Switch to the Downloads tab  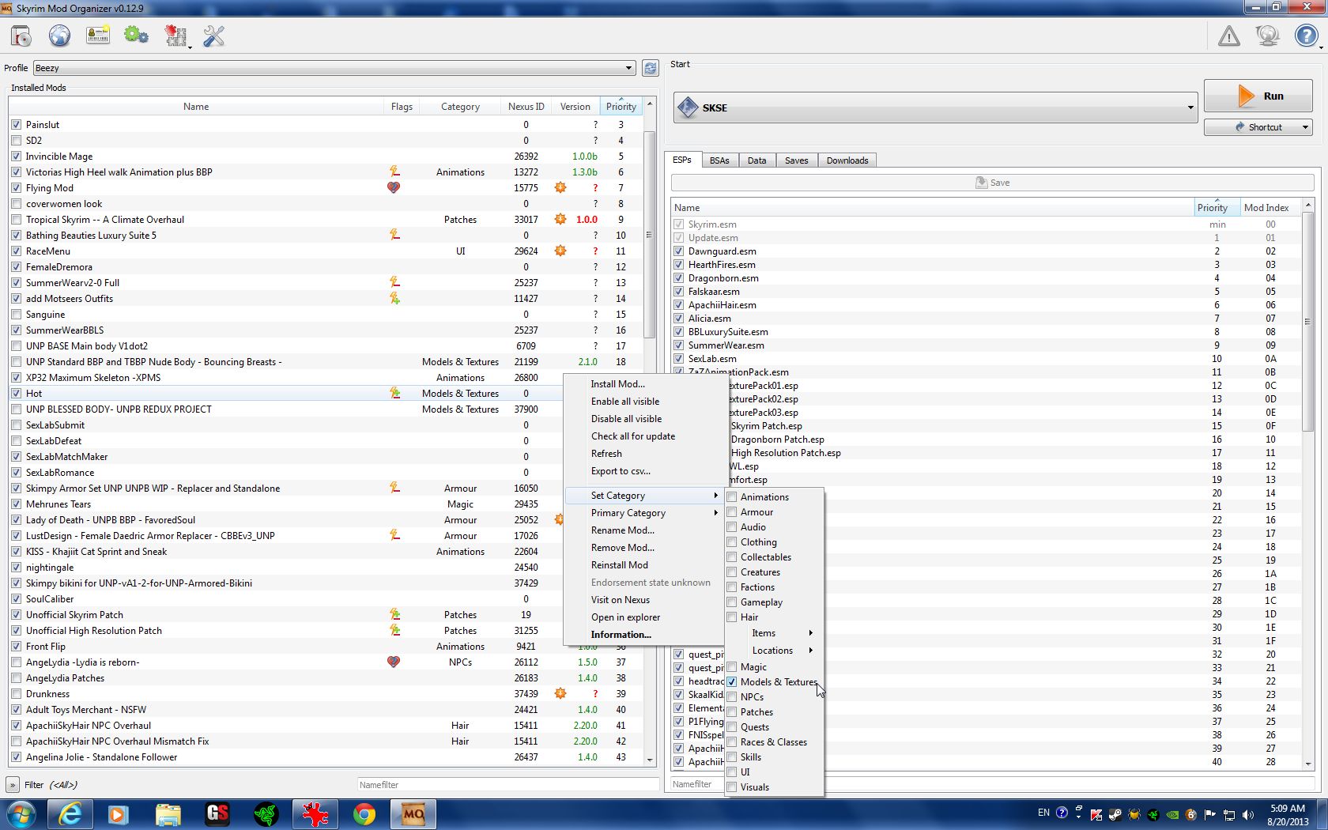(847, 160)
